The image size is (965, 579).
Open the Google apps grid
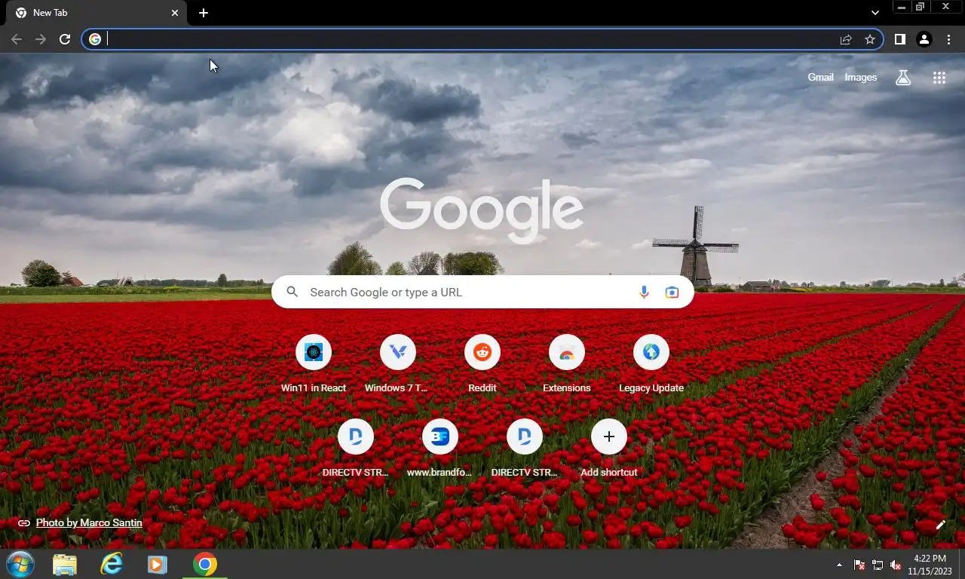click(939, 77)
